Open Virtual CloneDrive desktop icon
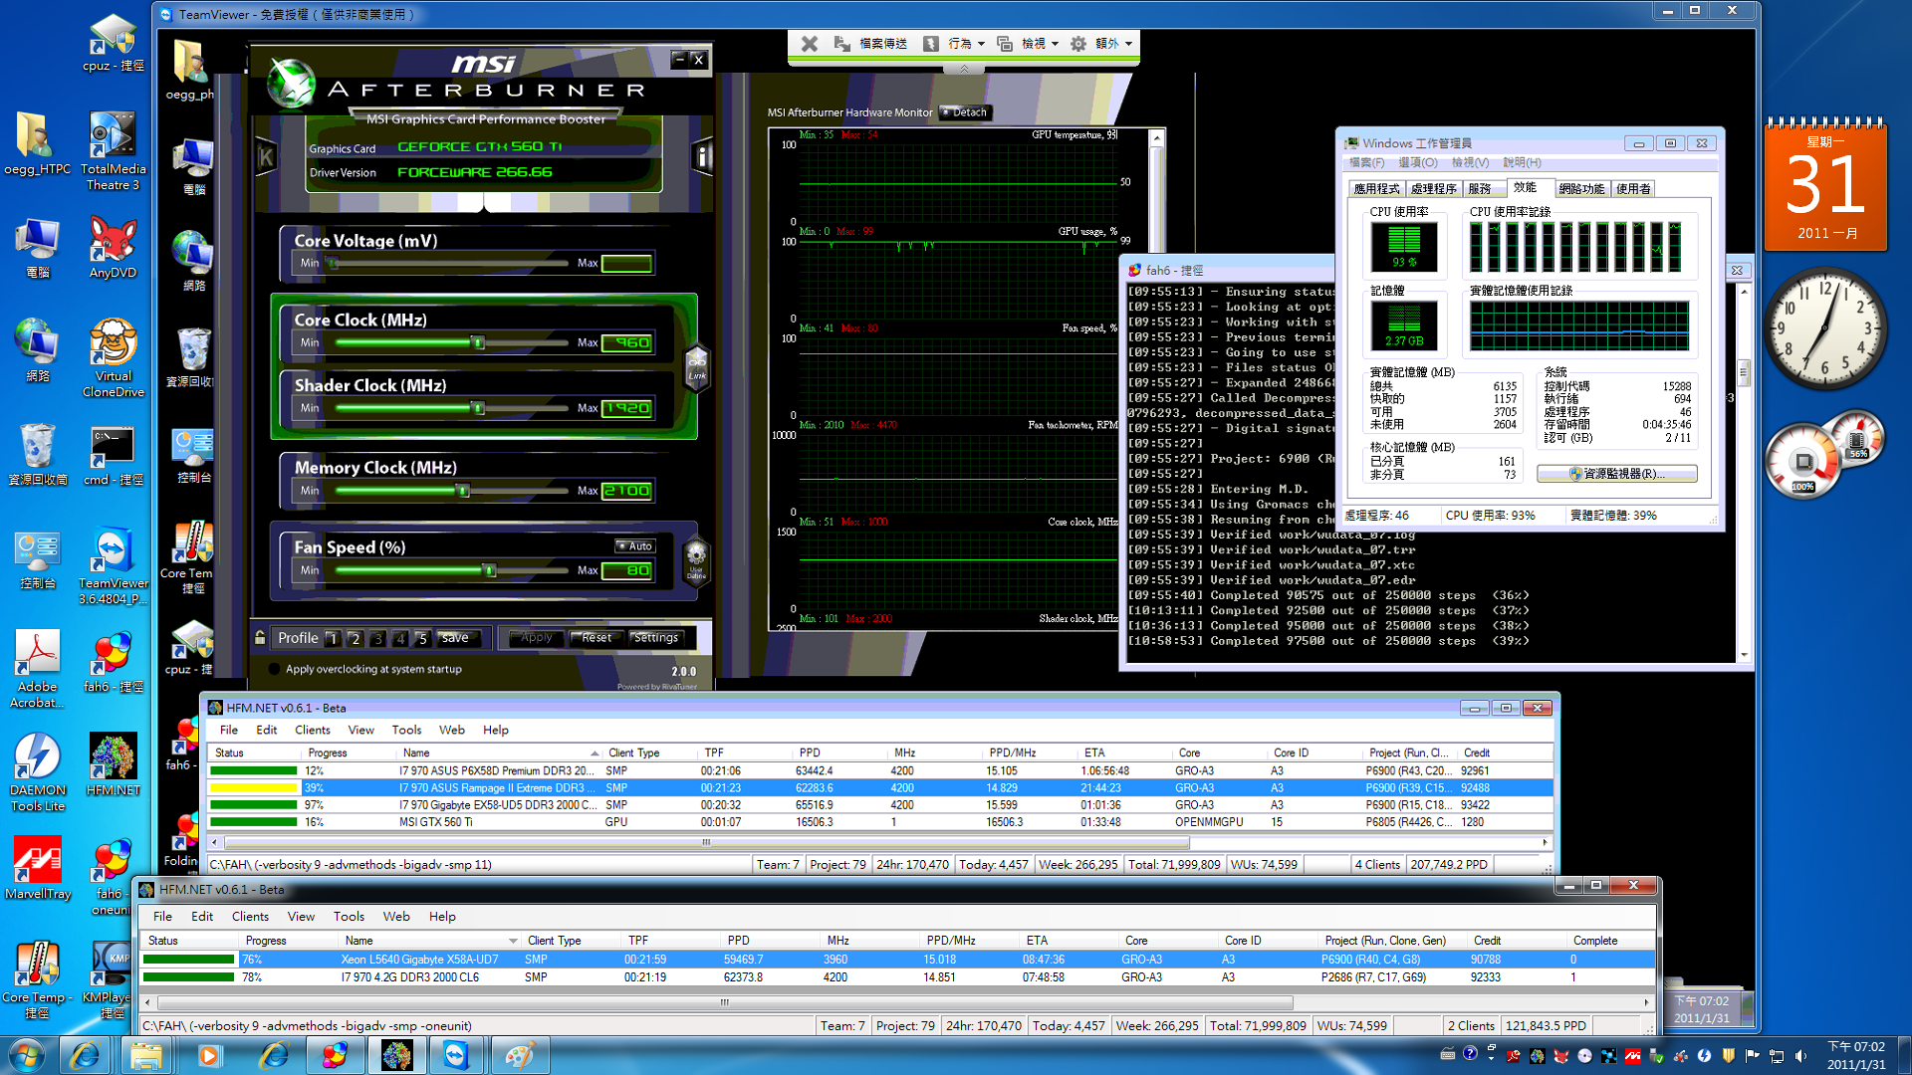Screen dimensions: 1912x1075 [x=113, y=358]
